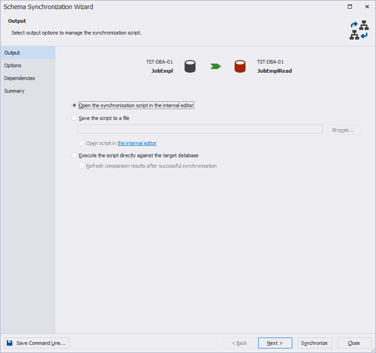Screen dimensions: 376x353
Task: Start the process with Synchronize button
Action: click(x=315, y=343)
